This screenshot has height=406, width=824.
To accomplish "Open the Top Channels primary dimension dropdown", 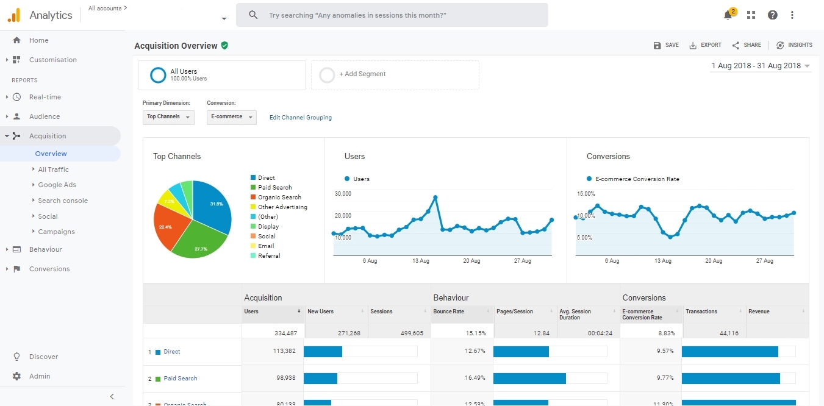I will [x=168, y=116].
